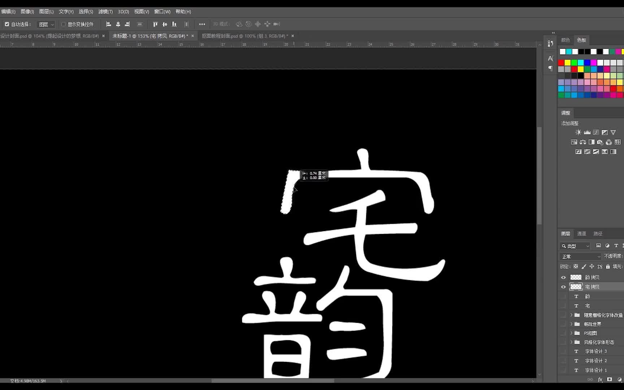Image resolution: width=624 pixels, height=390 pixels.
Task: Open the 滤镜(T) menu
Action: pyautogui.click(x=105, y=12)
